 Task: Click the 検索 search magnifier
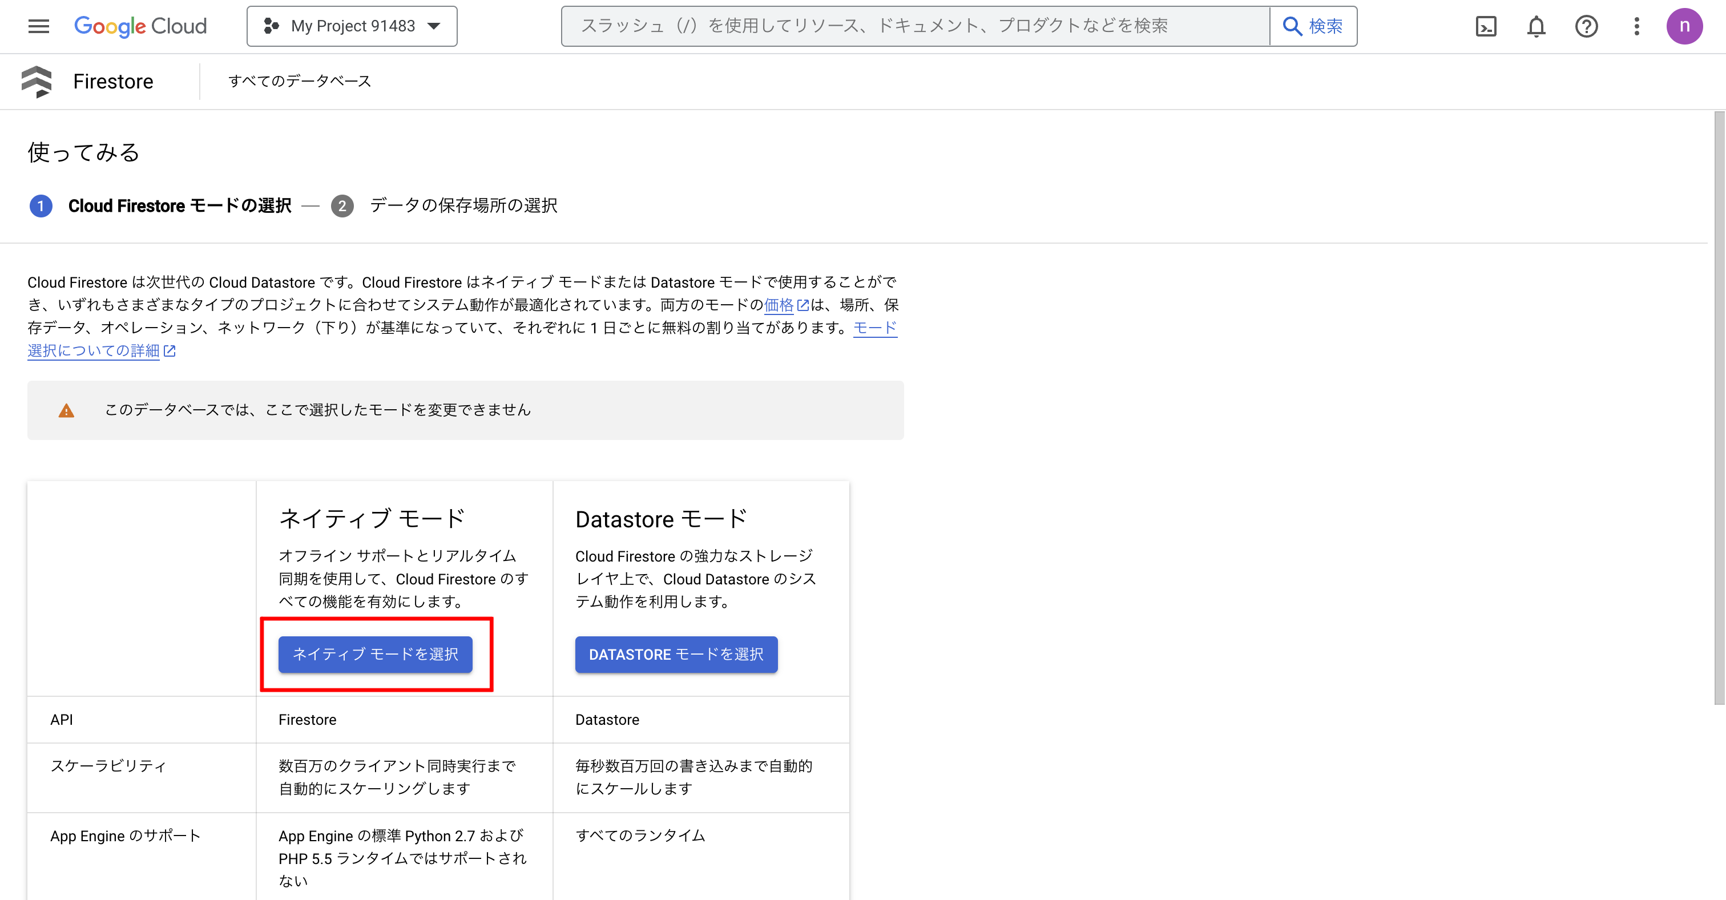click(x=1312, y=26)
